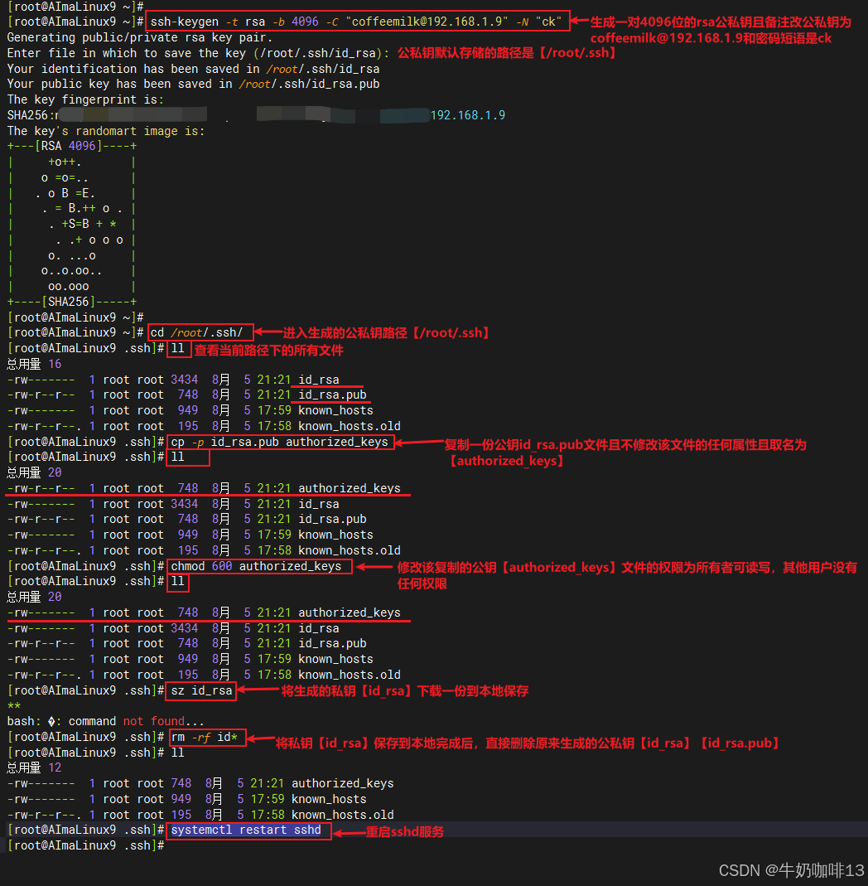868x886 pixels.
Task: Select 'The key fingerprint is:' line
Action: click(85, 100)
